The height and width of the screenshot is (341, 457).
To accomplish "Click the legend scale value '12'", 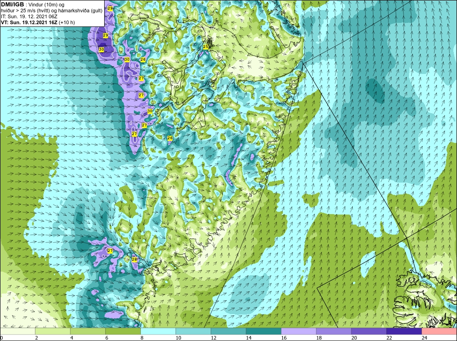I will (213, 338).
